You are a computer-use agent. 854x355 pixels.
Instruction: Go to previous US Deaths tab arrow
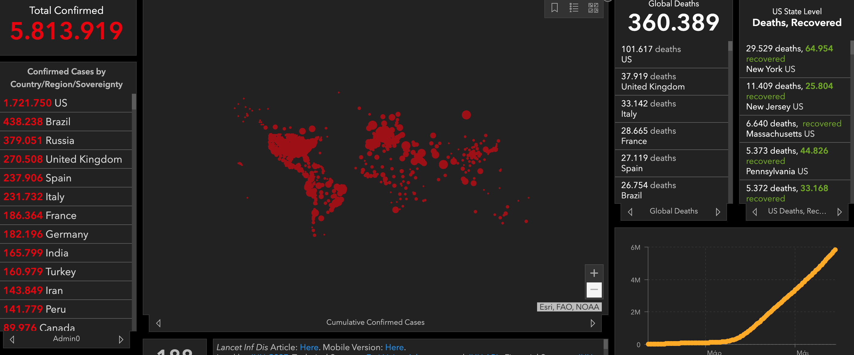point(755,211)
